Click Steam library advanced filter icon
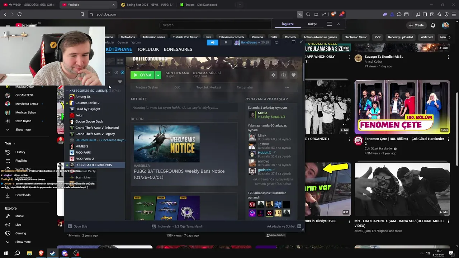Screen dimensions: 459x258 coord(120,82)
